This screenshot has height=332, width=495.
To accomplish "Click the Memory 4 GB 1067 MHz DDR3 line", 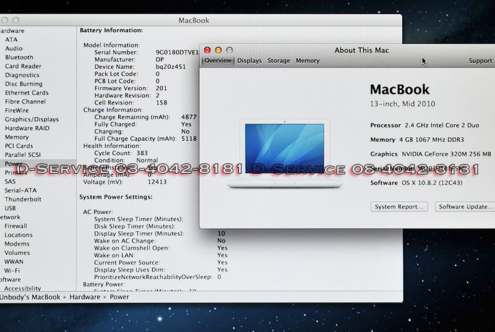I will coord(417,140).
